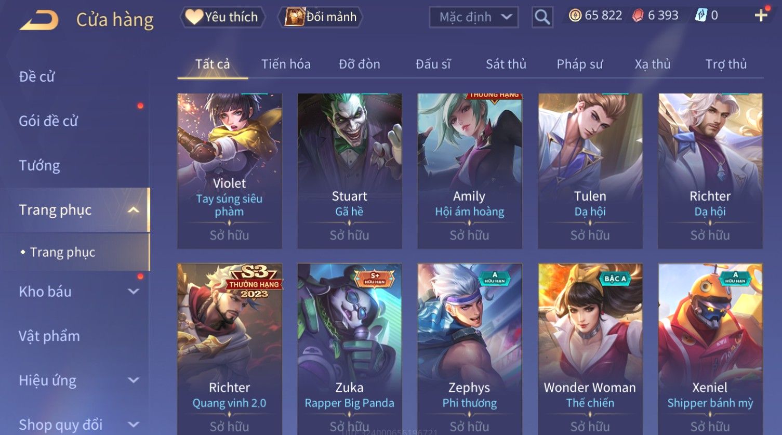Switch to the Pháp sư tab
782x435 pixels.
point(579,64)
